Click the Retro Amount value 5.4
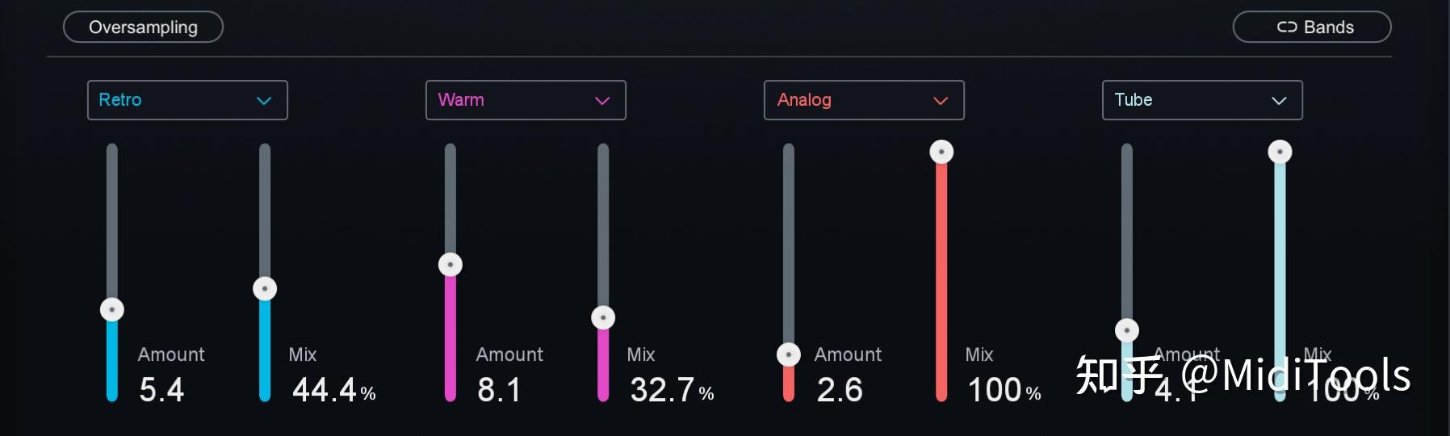Screen dimensions: 1450x436 point(161,390)
